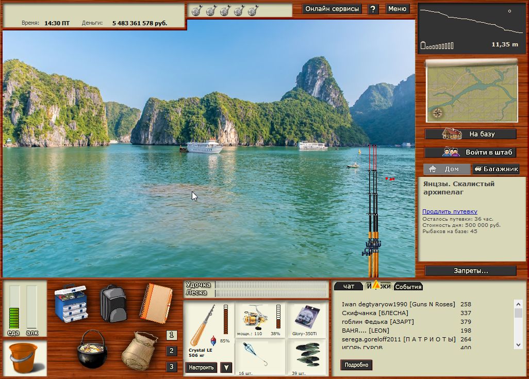Click the reel wear indicator 38%
The width and height of the screenshot is (529, 379).
[x=278, y=317]
